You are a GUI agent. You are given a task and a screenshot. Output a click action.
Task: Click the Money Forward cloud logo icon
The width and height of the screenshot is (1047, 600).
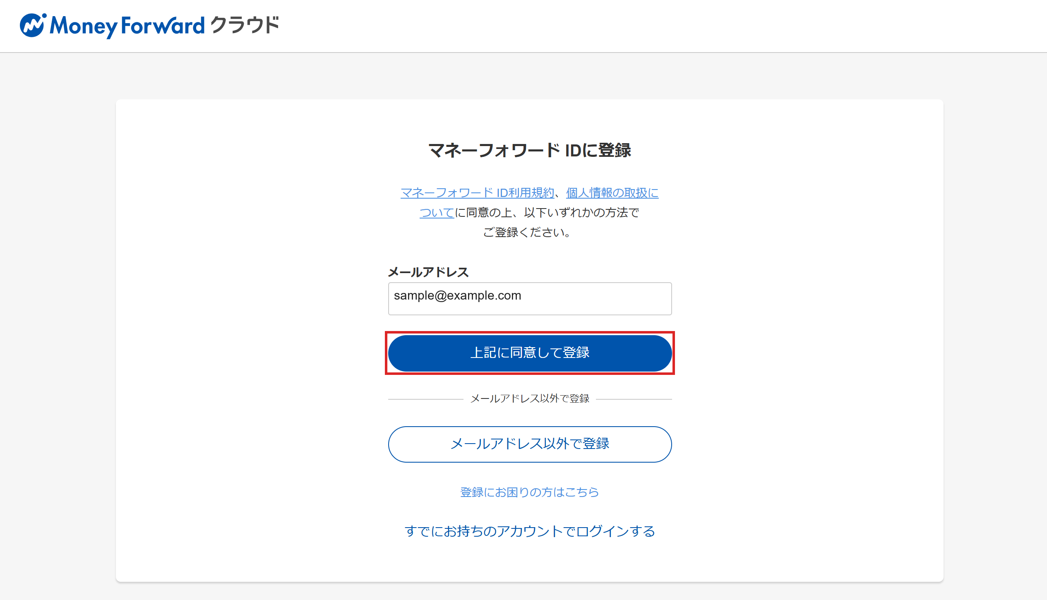pyautogui.click(x=33, y=26)
